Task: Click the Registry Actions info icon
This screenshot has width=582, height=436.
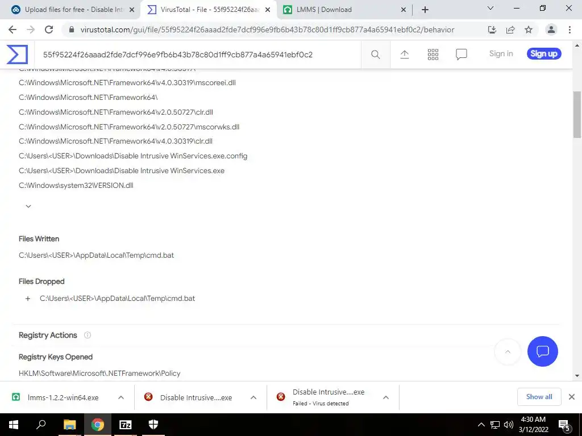Action: click(87, 335)
